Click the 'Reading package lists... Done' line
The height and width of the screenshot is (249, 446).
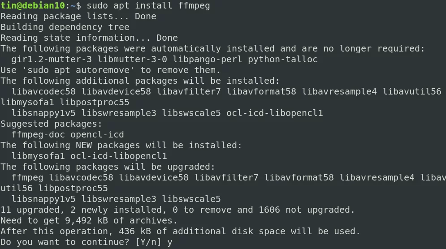click(78, 17)
